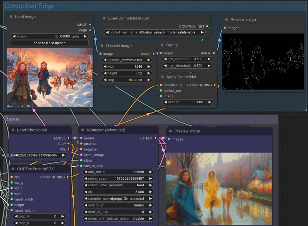Decrease the width value 1216

[x=105, y=67]
